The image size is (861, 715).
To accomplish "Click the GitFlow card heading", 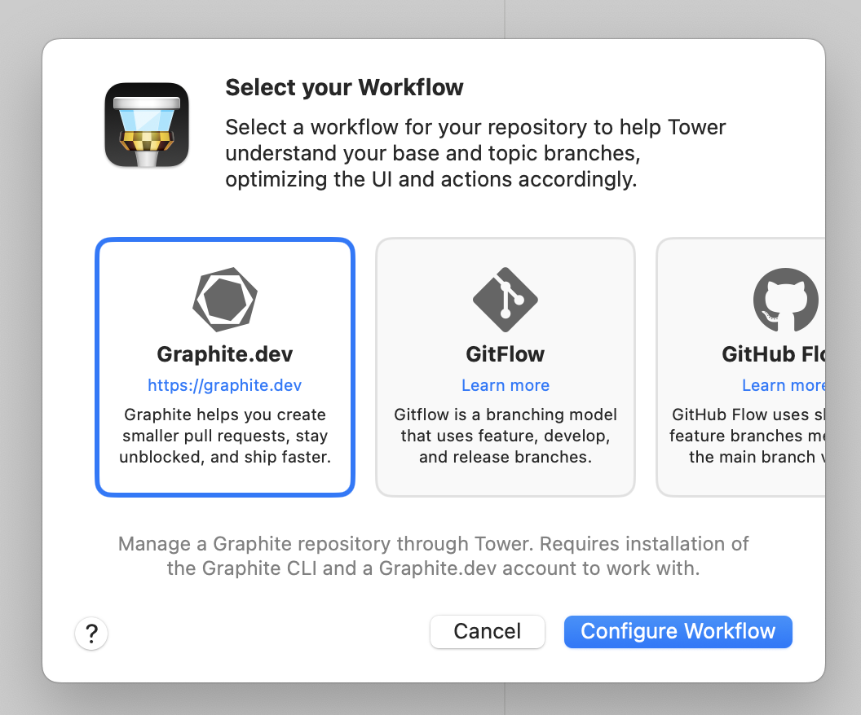I will coord(505,353).
